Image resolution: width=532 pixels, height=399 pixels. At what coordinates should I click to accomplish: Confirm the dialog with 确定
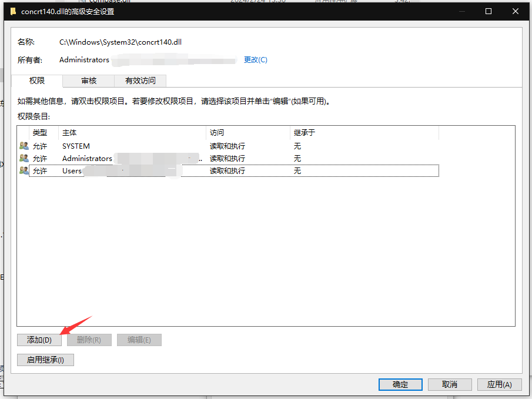coord(400,384)
